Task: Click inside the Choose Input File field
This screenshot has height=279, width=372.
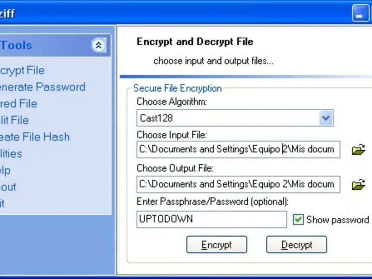Action: 238,149
